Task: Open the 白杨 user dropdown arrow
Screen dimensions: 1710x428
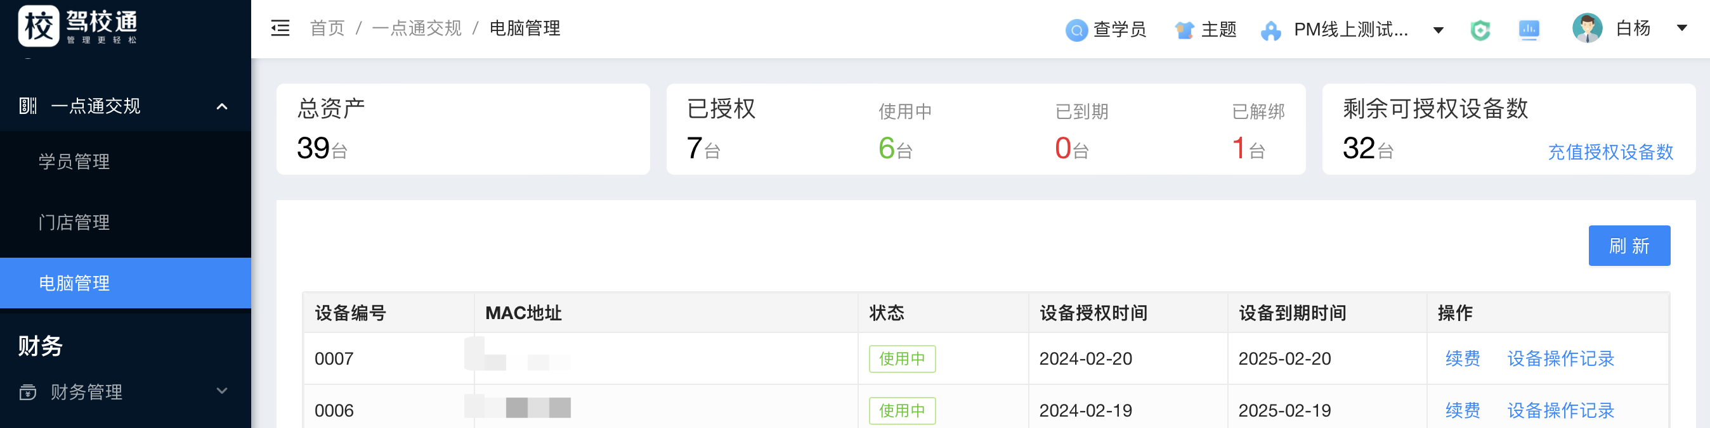Action: coord(1682,28)
